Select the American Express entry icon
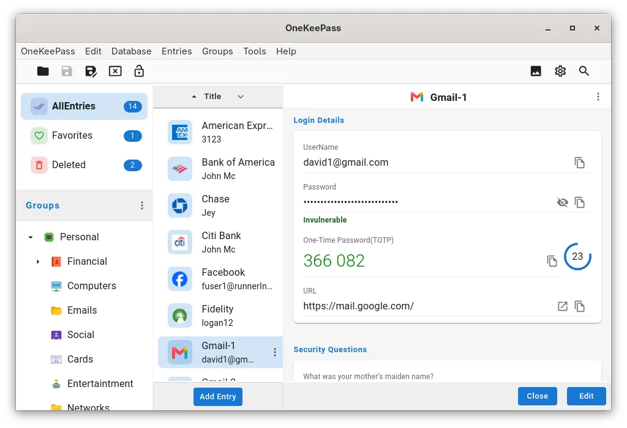627x428 pixels. [x=180, y=132]
